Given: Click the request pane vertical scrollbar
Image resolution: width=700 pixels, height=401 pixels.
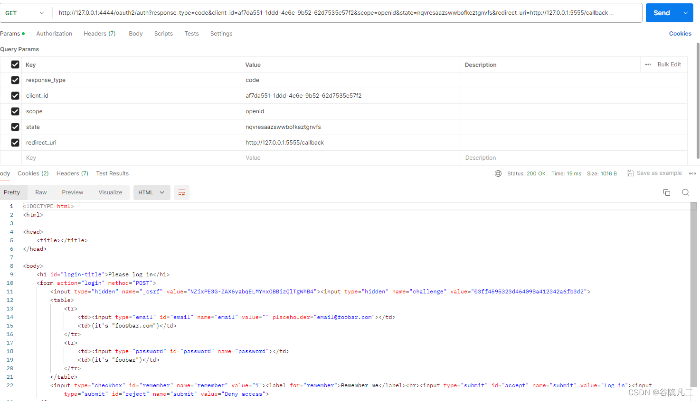Looking at the screenshot, I should click(698, 100).
